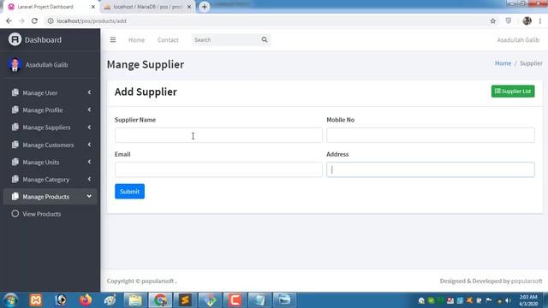
Task: Open File Explorer from the taskbar
Action: pyautogui.click(x=135, y=300)
